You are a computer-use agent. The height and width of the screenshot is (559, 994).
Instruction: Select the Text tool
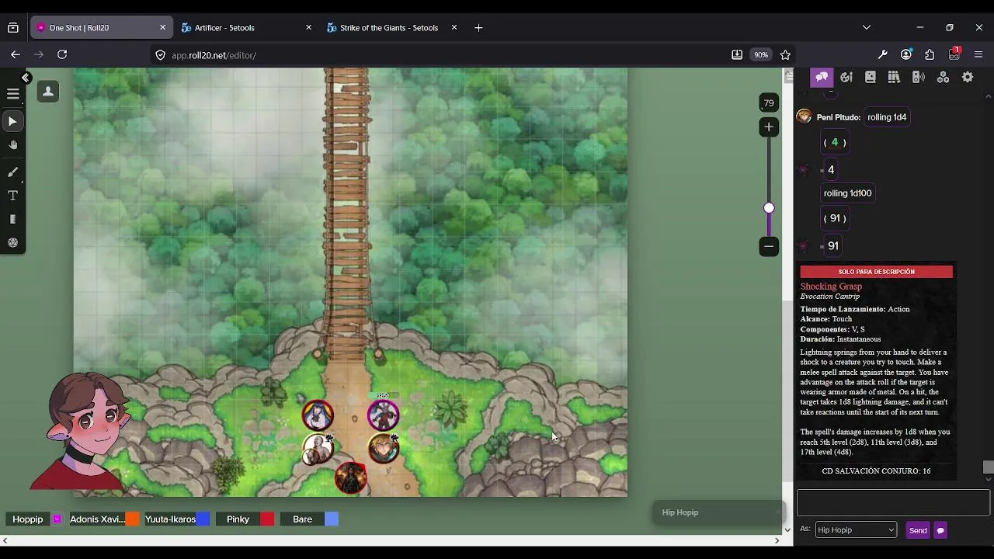[x=12, y=196]
